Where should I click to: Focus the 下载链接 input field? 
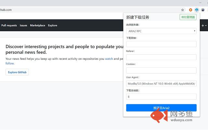pos(161,44)
